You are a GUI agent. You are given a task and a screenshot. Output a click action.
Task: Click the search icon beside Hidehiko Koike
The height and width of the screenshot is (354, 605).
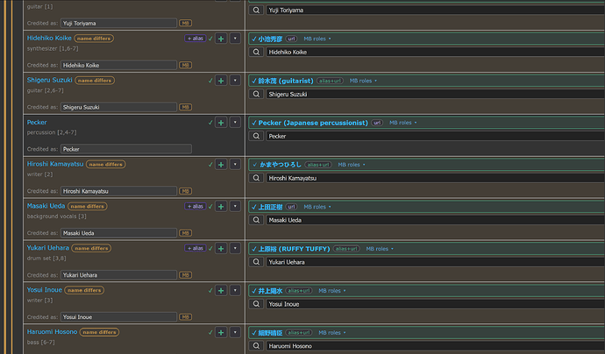pyautogui.click(x=256, y=52)
